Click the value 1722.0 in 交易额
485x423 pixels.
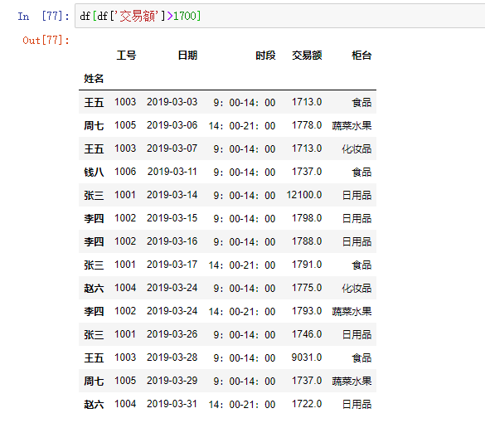point(307,404)
